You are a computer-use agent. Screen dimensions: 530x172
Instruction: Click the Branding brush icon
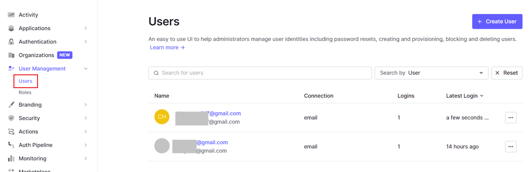pos(11,105)
